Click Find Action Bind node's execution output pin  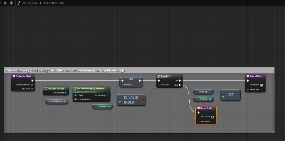point(32,81)
